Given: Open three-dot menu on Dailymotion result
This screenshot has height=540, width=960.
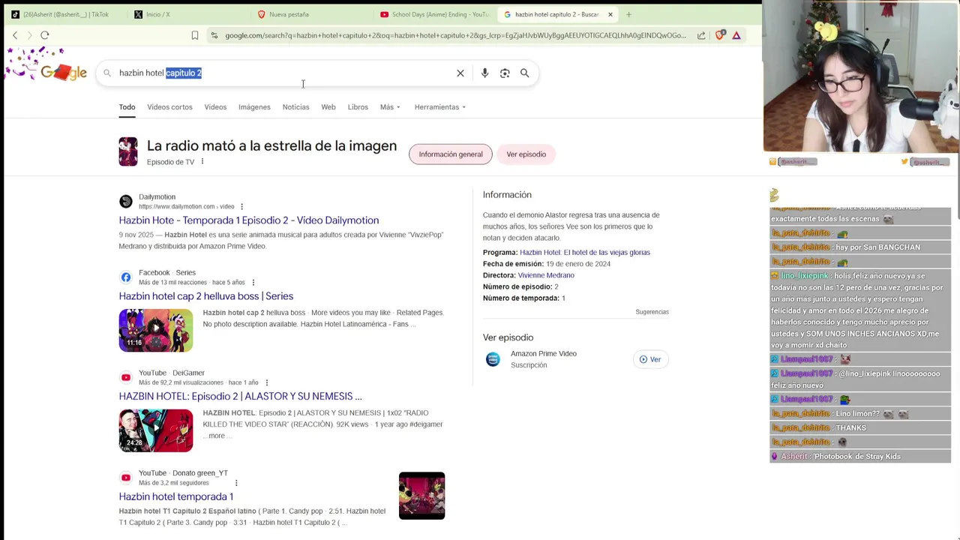Looking at the screenshot, I should pos(241,207).
